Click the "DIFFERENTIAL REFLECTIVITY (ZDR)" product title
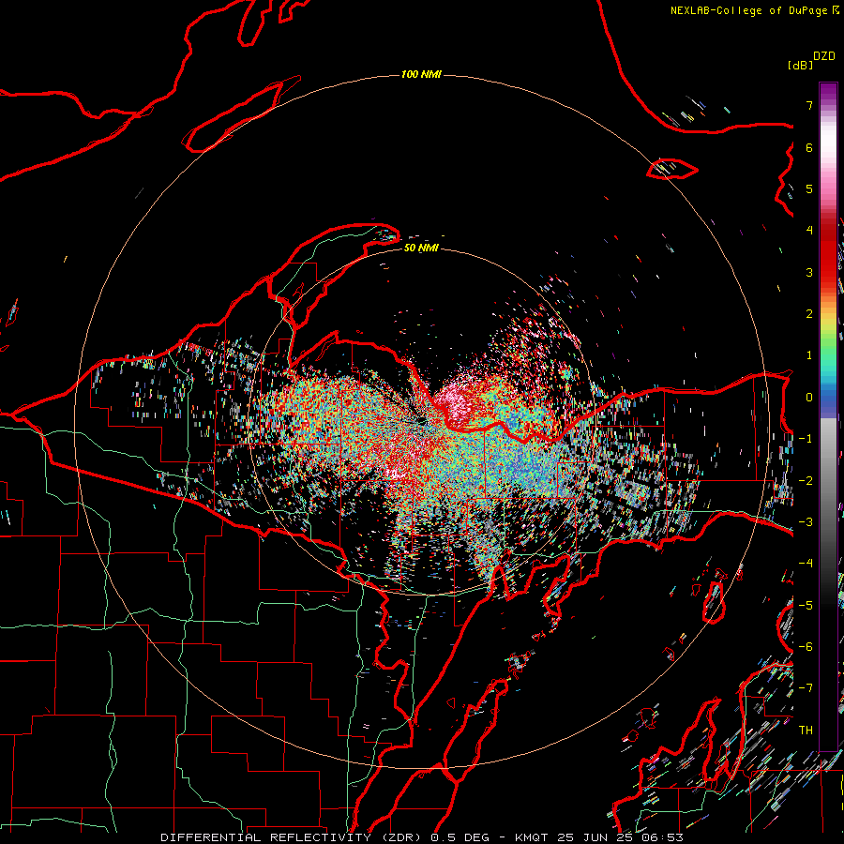Screen dimensions: 844x844 (x=293, y=837)
